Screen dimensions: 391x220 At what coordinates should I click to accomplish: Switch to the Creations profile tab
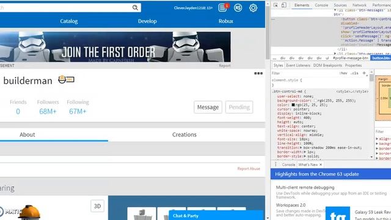point(185,134)
